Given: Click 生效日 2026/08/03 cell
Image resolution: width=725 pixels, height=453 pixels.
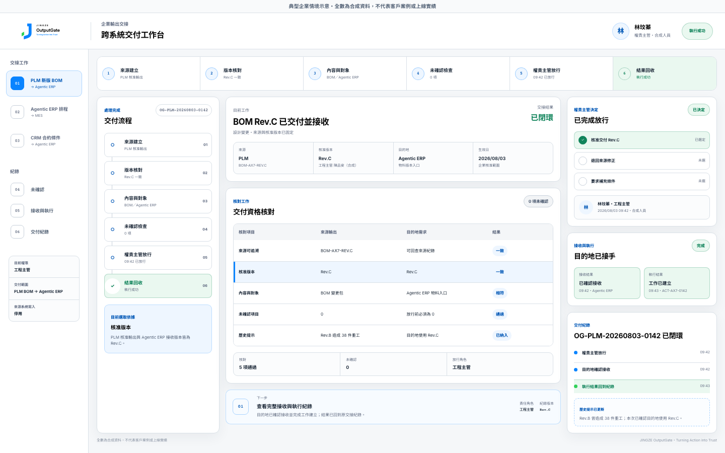Looking at the screenshot, I should point(513,158).
